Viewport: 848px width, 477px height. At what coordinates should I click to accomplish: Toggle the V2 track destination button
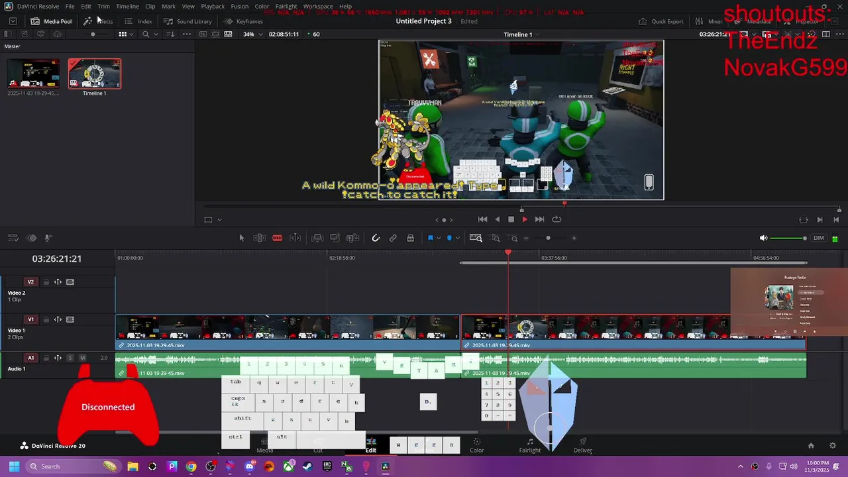click(30, 282)
